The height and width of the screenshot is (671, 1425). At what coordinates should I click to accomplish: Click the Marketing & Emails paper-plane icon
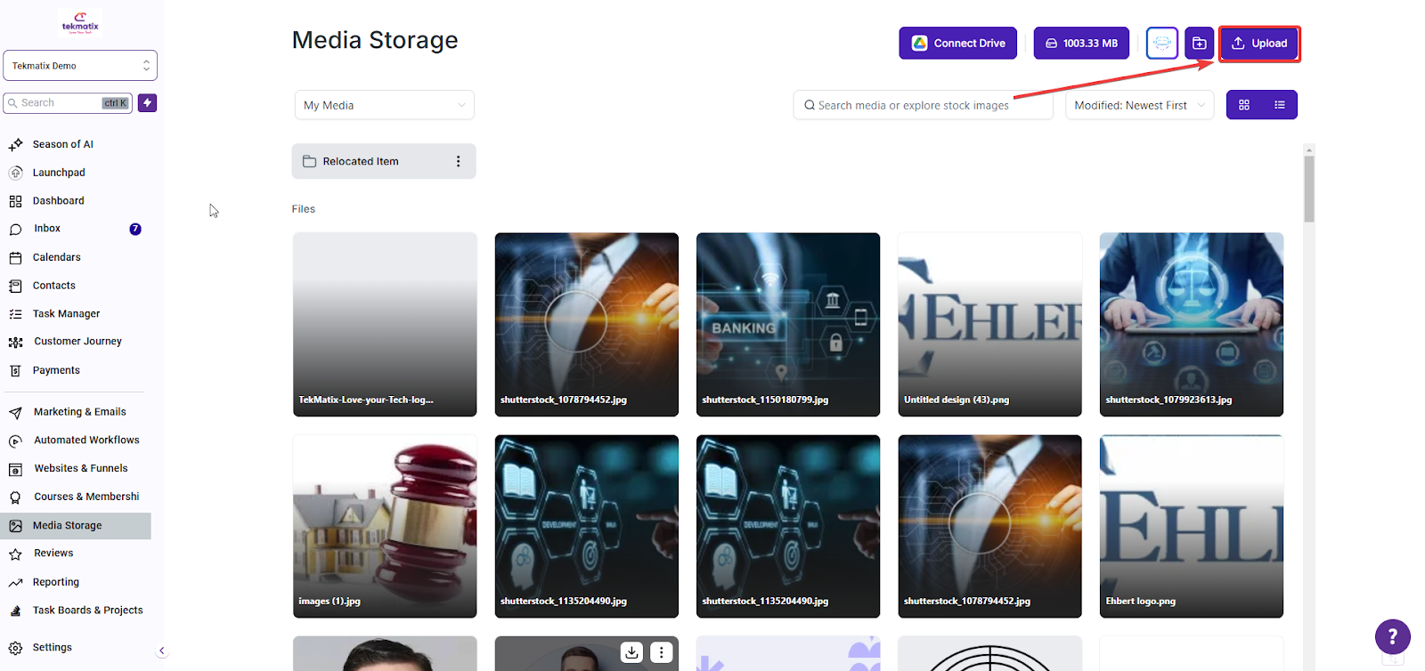click(15, 413)
